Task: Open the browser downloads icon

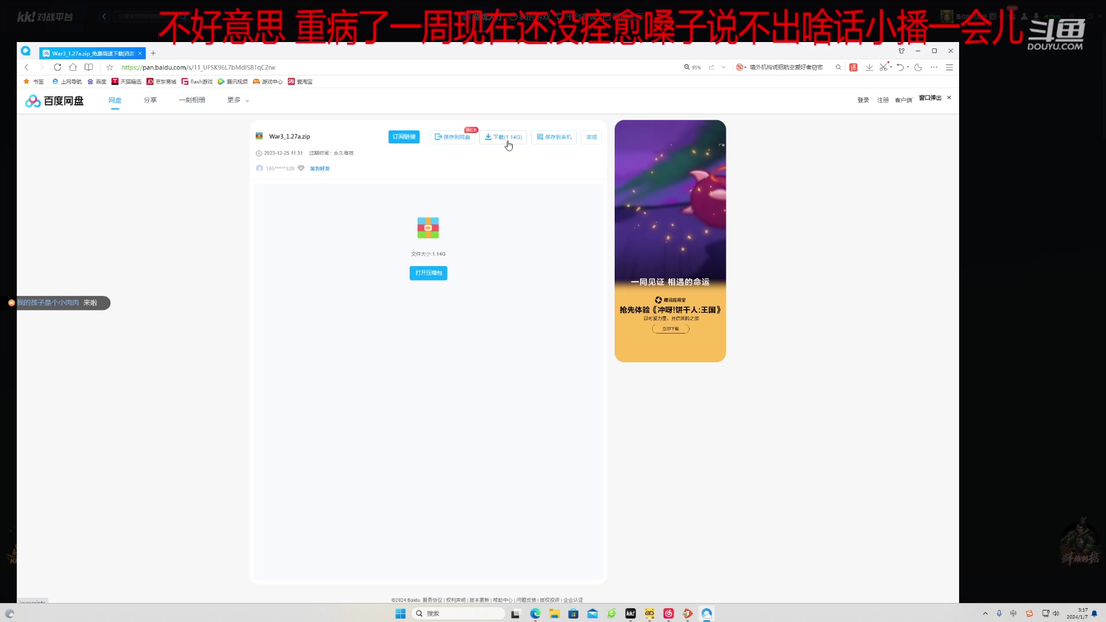Action: [869, 67]
